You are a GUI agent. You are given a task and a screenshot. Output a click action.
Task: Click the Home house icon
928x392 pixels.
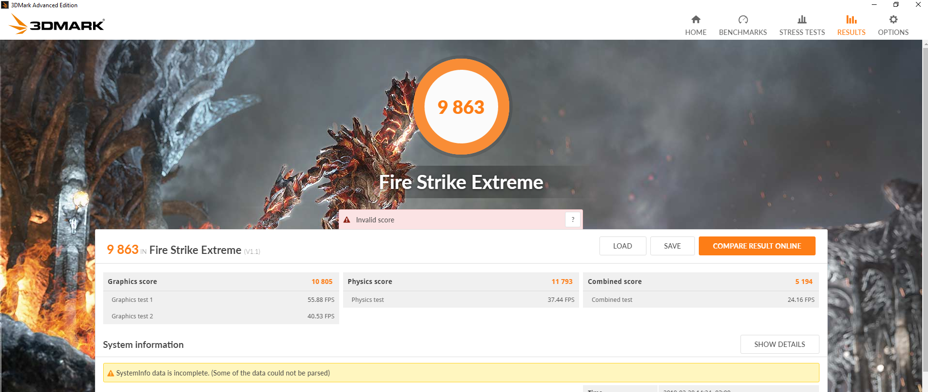point(696,19)
